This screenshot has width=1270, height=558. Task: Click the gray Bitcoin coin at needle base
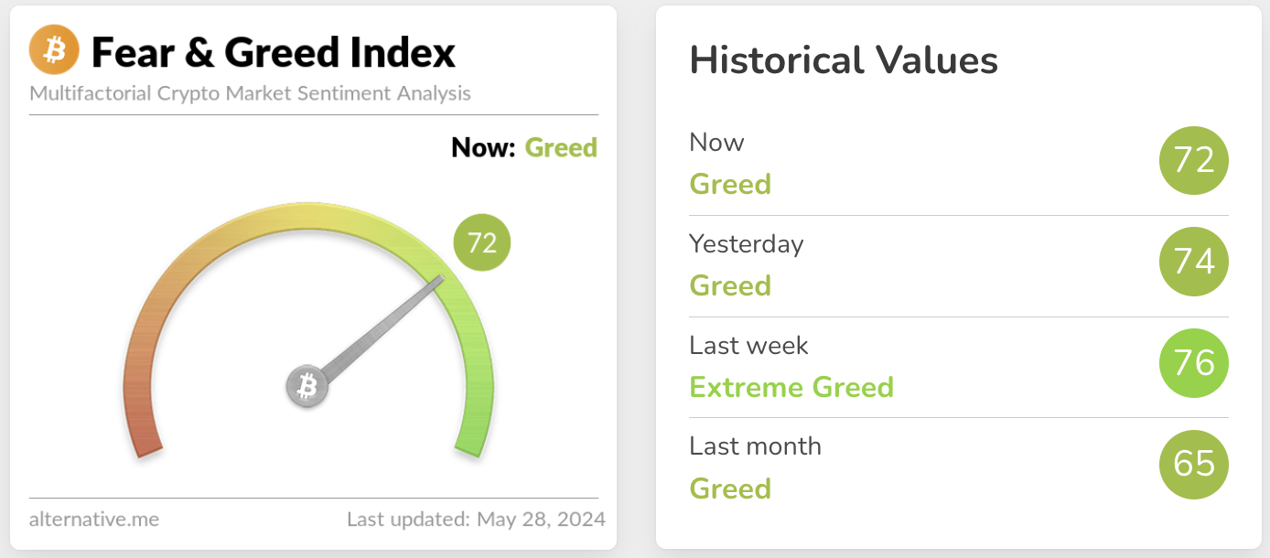pyautogui.click(x=307, y=386)
